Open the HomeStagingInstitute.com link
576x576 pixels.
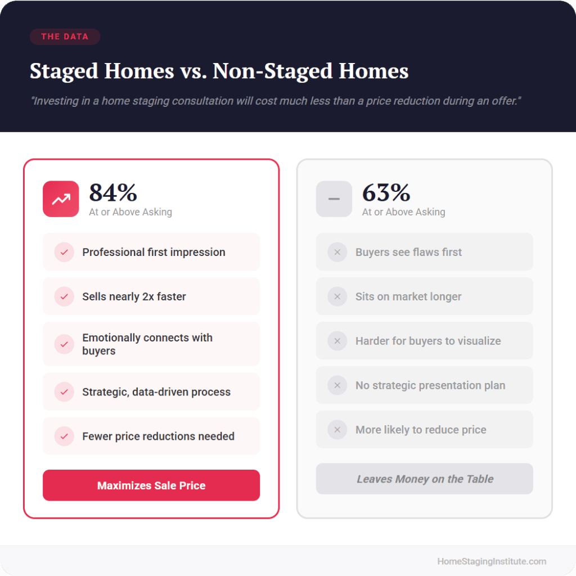[492, 561]
